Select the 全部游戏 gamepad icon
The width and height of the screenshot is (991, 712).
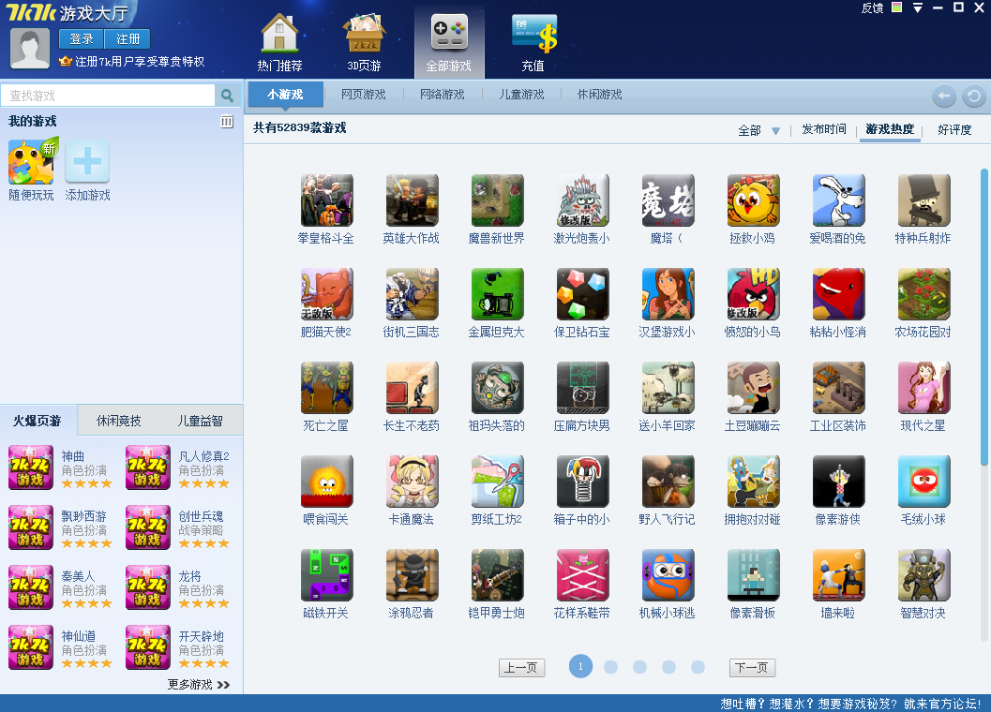[x=449, y=34]
